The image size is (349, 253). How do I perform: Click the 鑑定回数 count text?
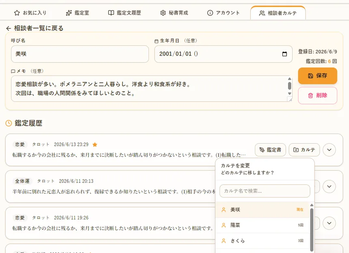321,61
